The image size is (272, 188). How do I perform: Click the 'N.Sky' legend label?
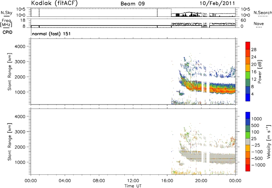[x=6, y=13]
